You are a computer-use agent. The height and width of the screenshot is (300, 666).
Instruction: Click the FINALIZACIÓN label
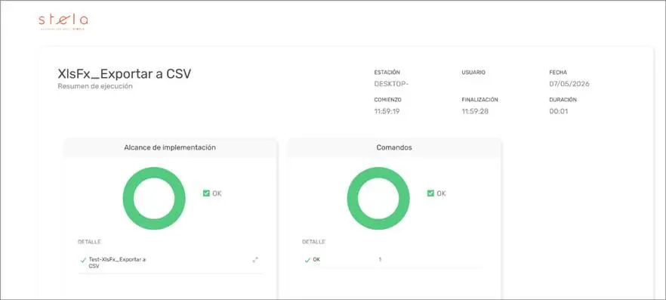[x=480, y=100]
